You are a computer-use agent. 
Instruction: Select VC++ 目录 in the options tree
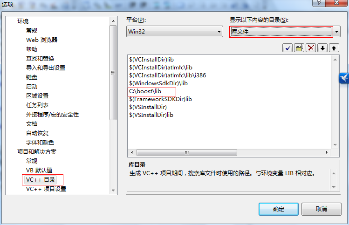pyautogui.click(x=40, y=180)
